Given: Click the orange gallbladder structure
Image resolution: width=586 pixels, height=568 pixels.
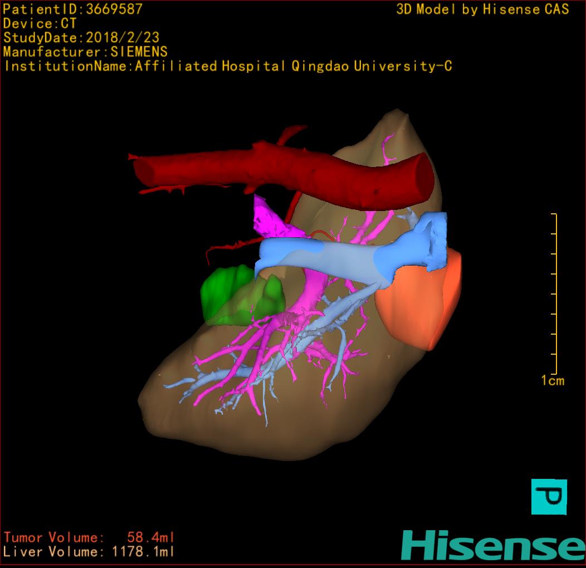Looking at the screenshot, I should [x=418, y=301].
